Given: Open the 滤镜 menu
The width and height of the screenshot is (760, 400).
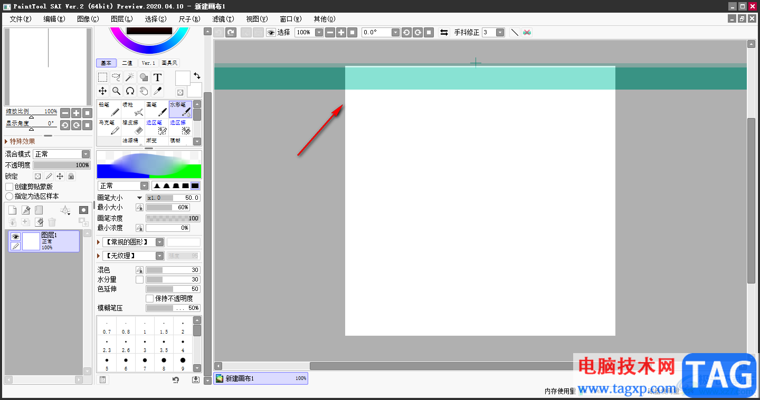Looking at the screenshot, I should click(223, 19).
